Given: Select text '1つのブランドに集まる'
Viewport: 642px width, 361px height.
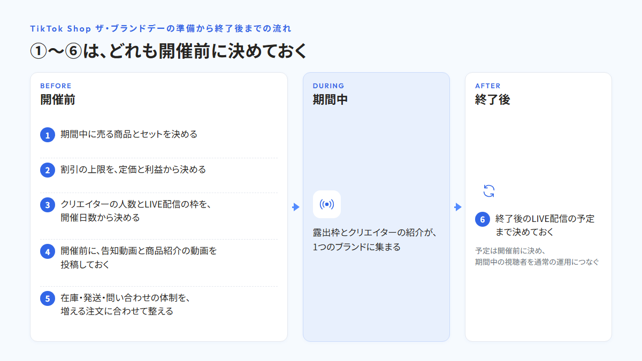Looking at the screenshot, I should pyautogui.click(x=357, y=247).
